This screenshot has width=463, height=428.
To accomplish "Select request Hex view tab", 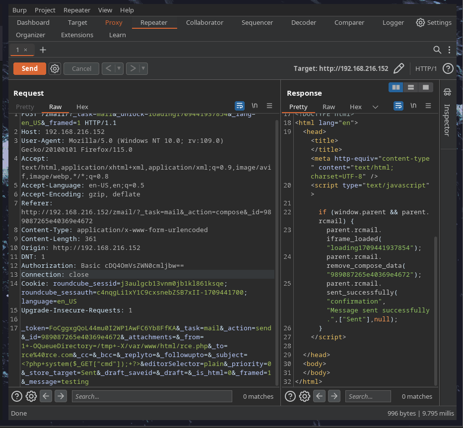I will click(x=82, y=107).
